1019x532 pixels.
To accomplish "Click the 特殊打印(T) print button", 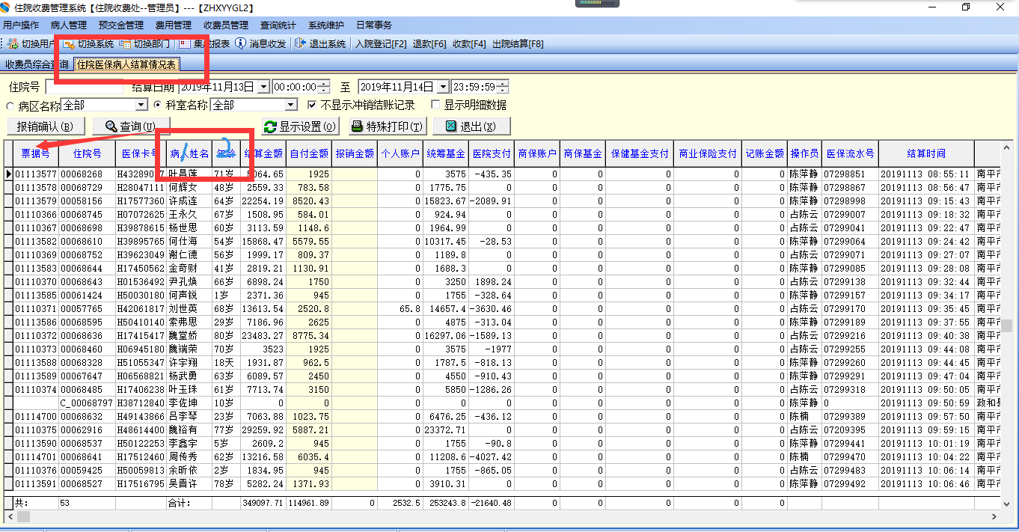I will click(x=387, y=126).
